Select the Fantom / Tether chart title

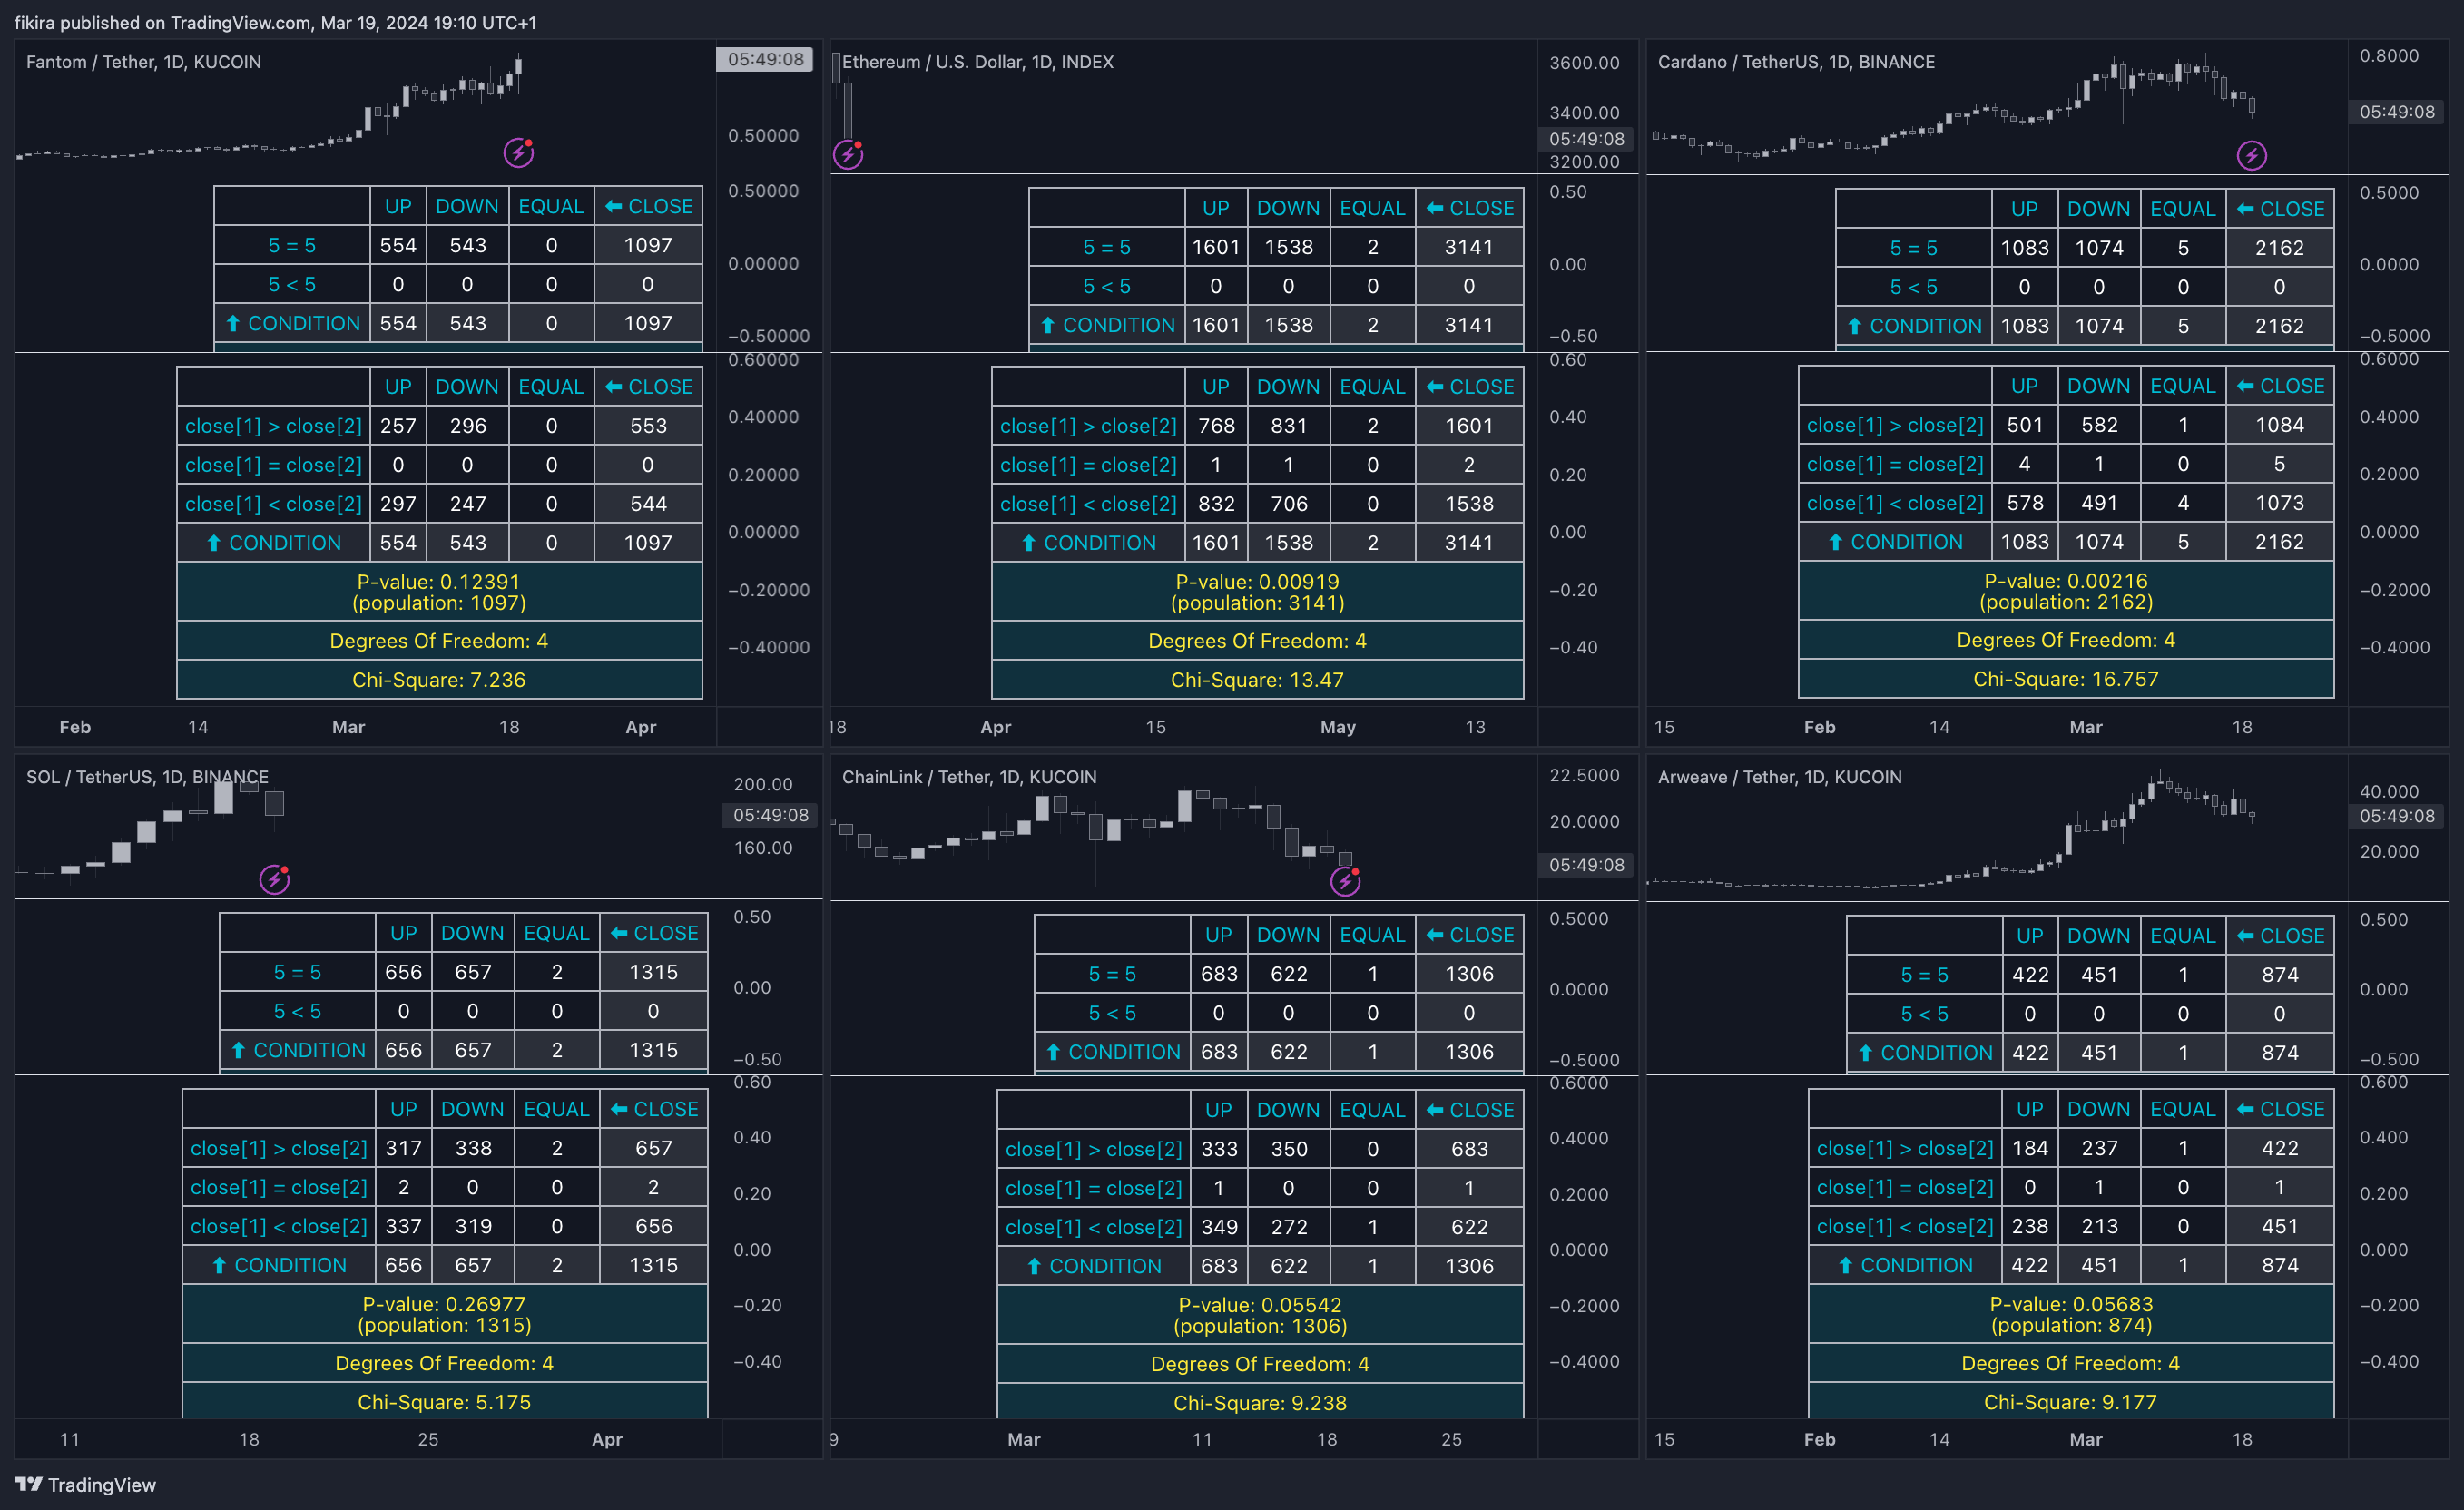143,62
